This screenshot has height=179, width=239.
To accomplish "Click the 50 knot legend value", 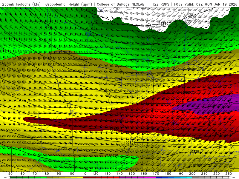I will tap(10, 174).
